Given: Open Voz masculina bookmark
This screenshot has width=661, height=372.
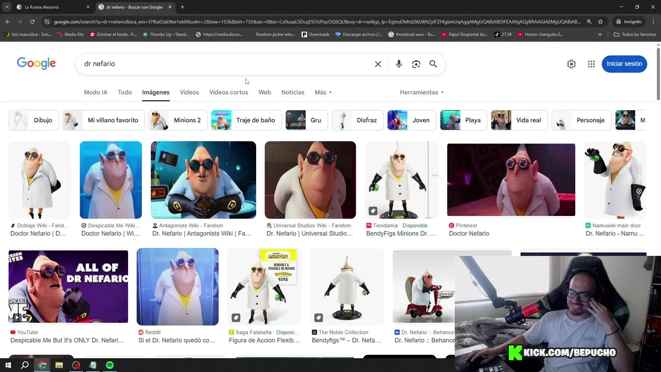Looking at the screenshot, I should pos(27,35).
